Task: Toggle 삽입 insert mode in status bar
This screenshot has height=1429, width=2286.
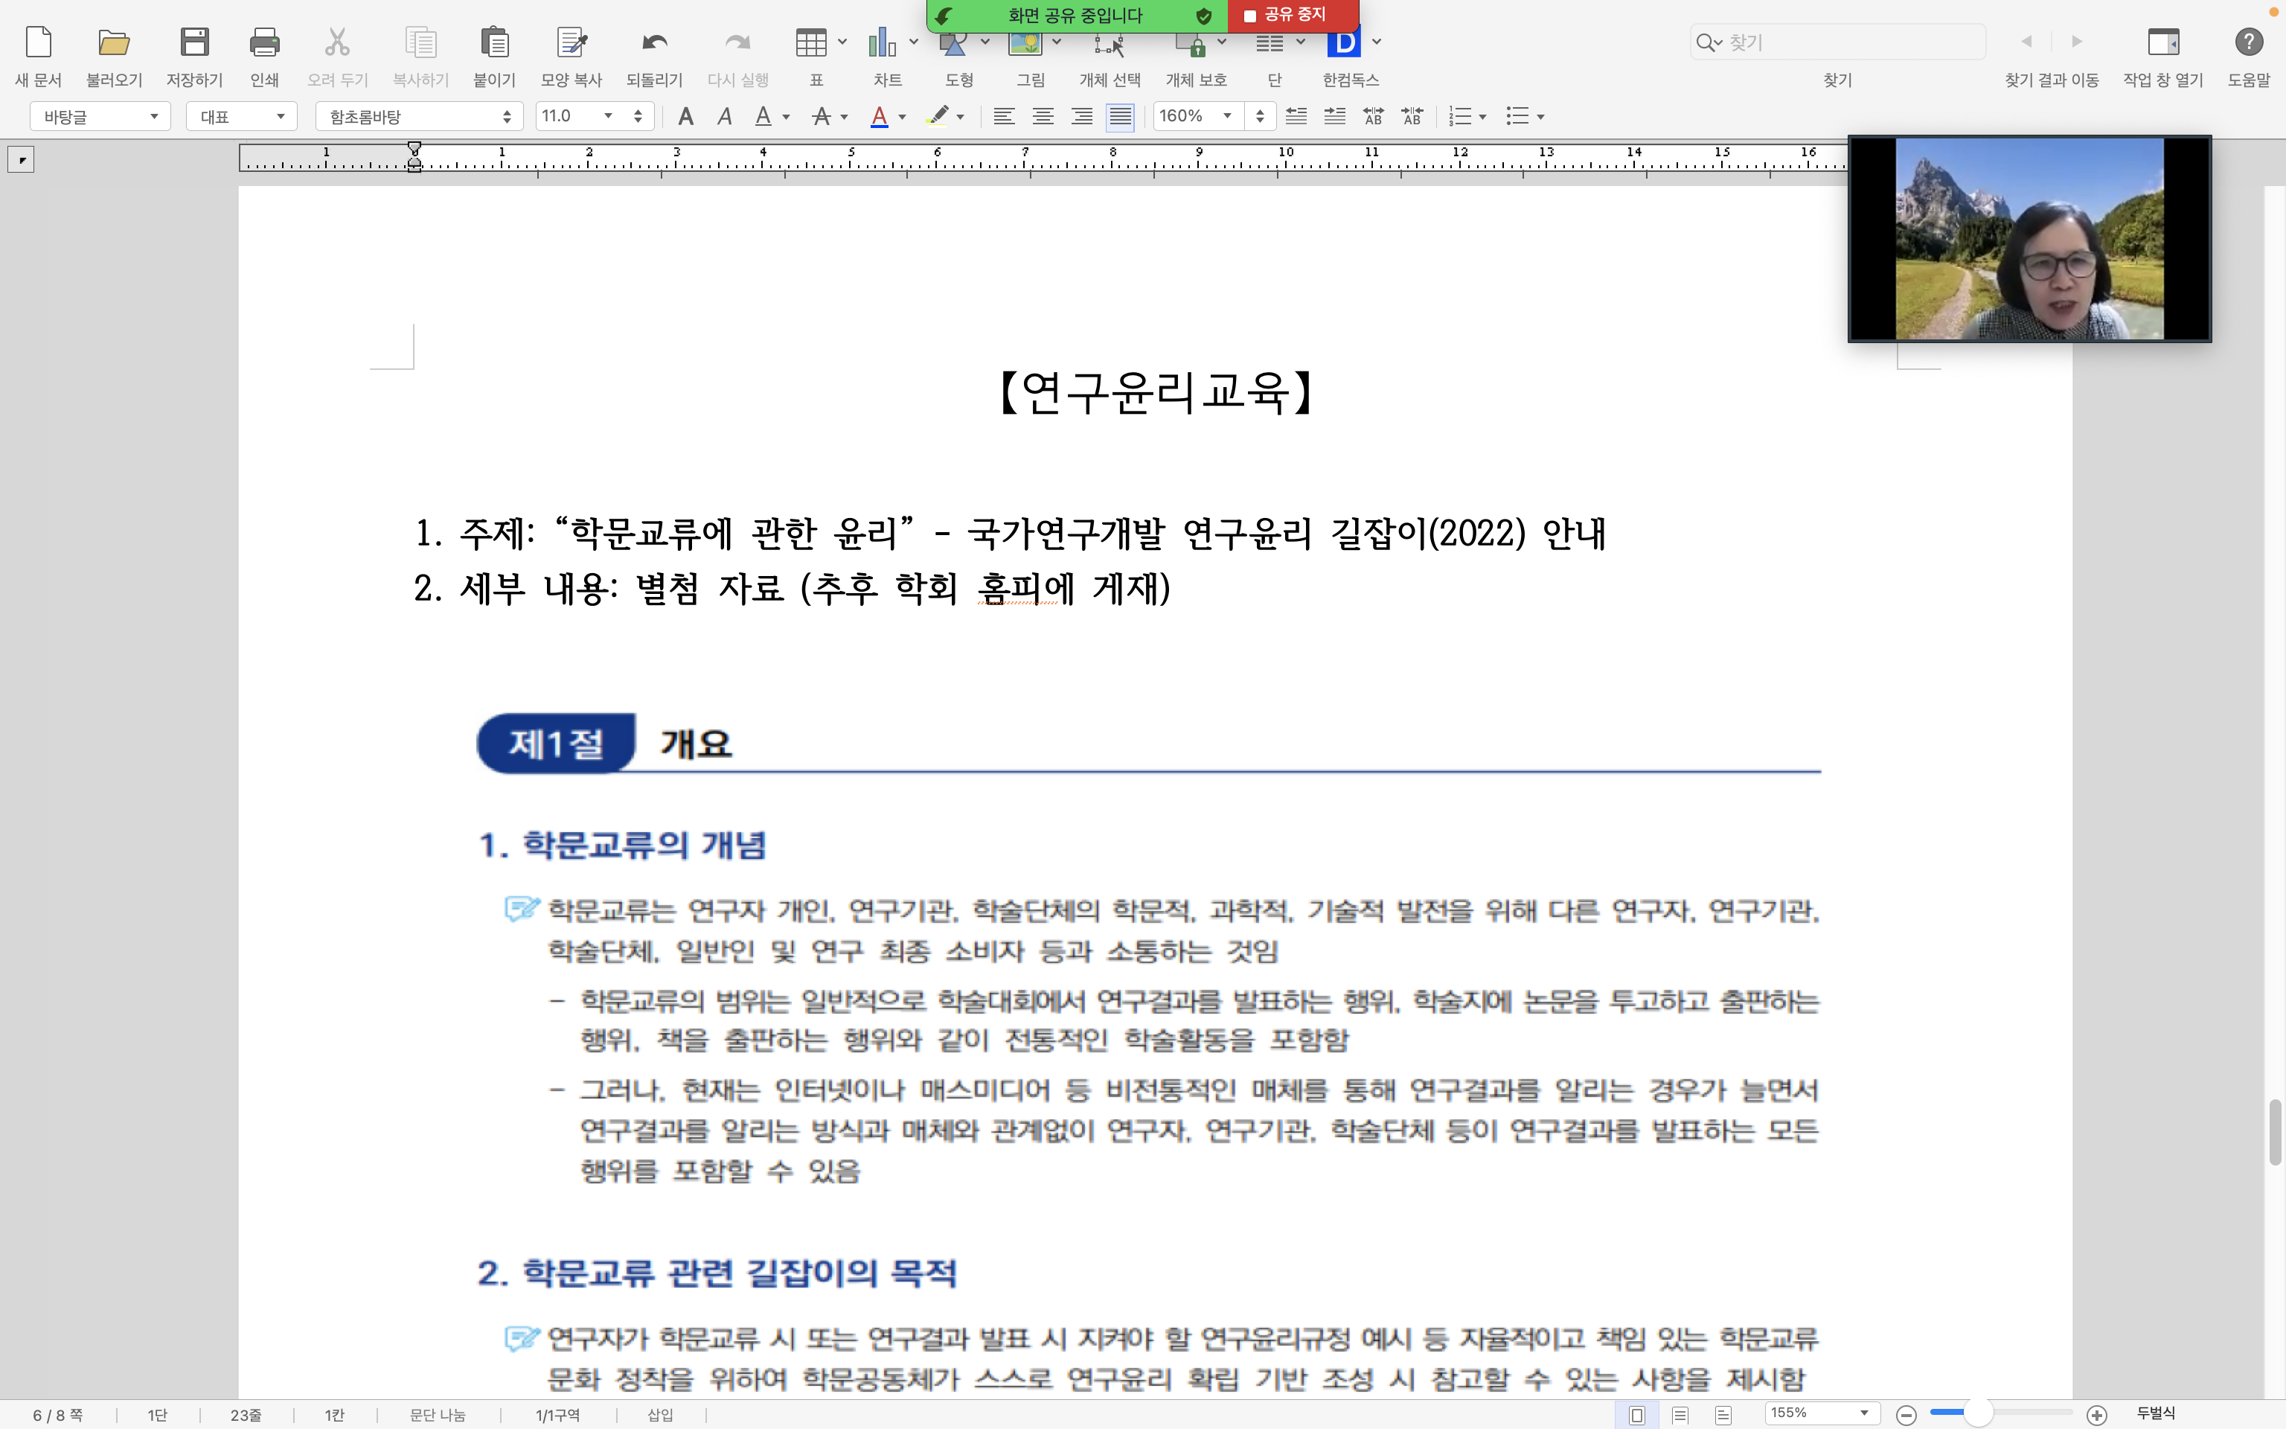Action: 660,1415
